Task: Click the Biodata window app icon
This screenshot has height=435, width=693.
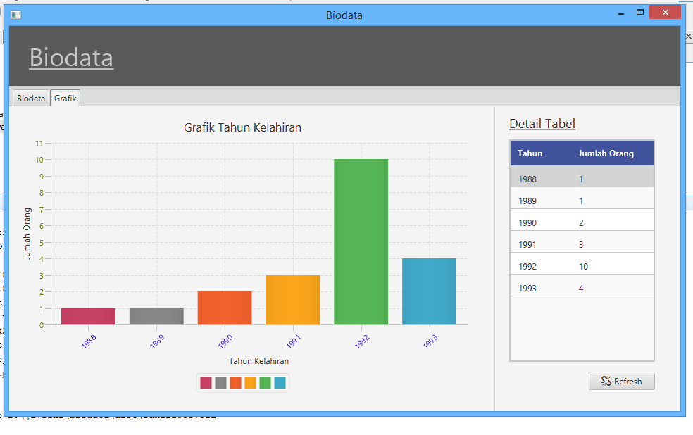Action: pyautogui.click(x=16, y=15)
